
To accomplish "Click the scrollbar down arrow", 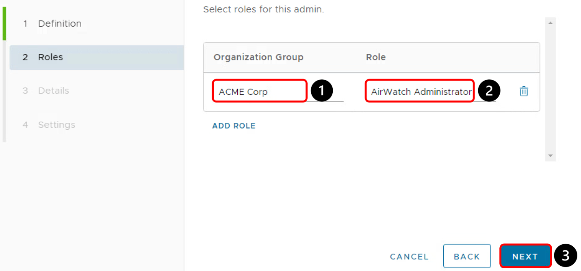I will (550, 156).
